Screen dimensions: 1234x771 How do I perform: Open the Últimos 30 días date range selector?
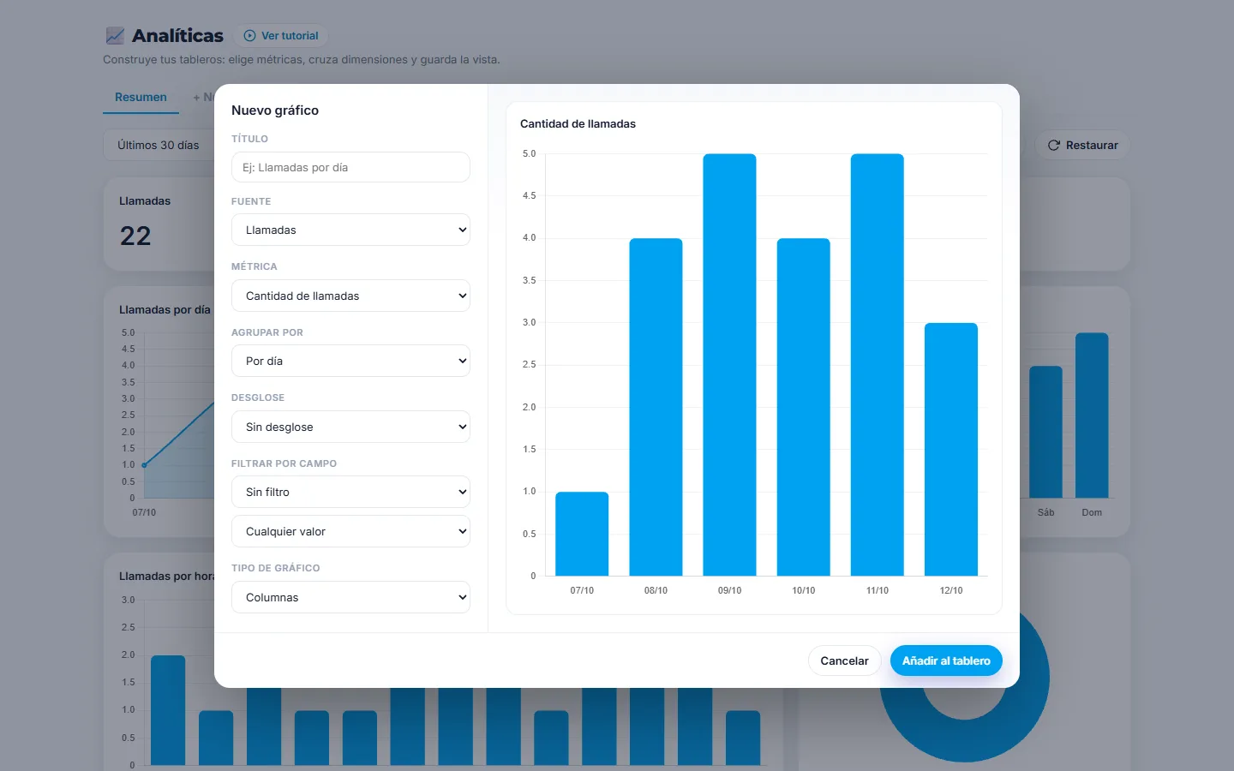click(x=159, y=146)
